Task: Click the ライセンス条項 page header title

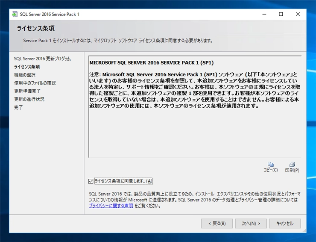Action: point(36,28)
